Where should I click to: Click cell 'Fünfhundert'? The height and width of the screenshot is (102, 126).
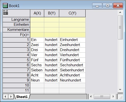click(72, 60)
